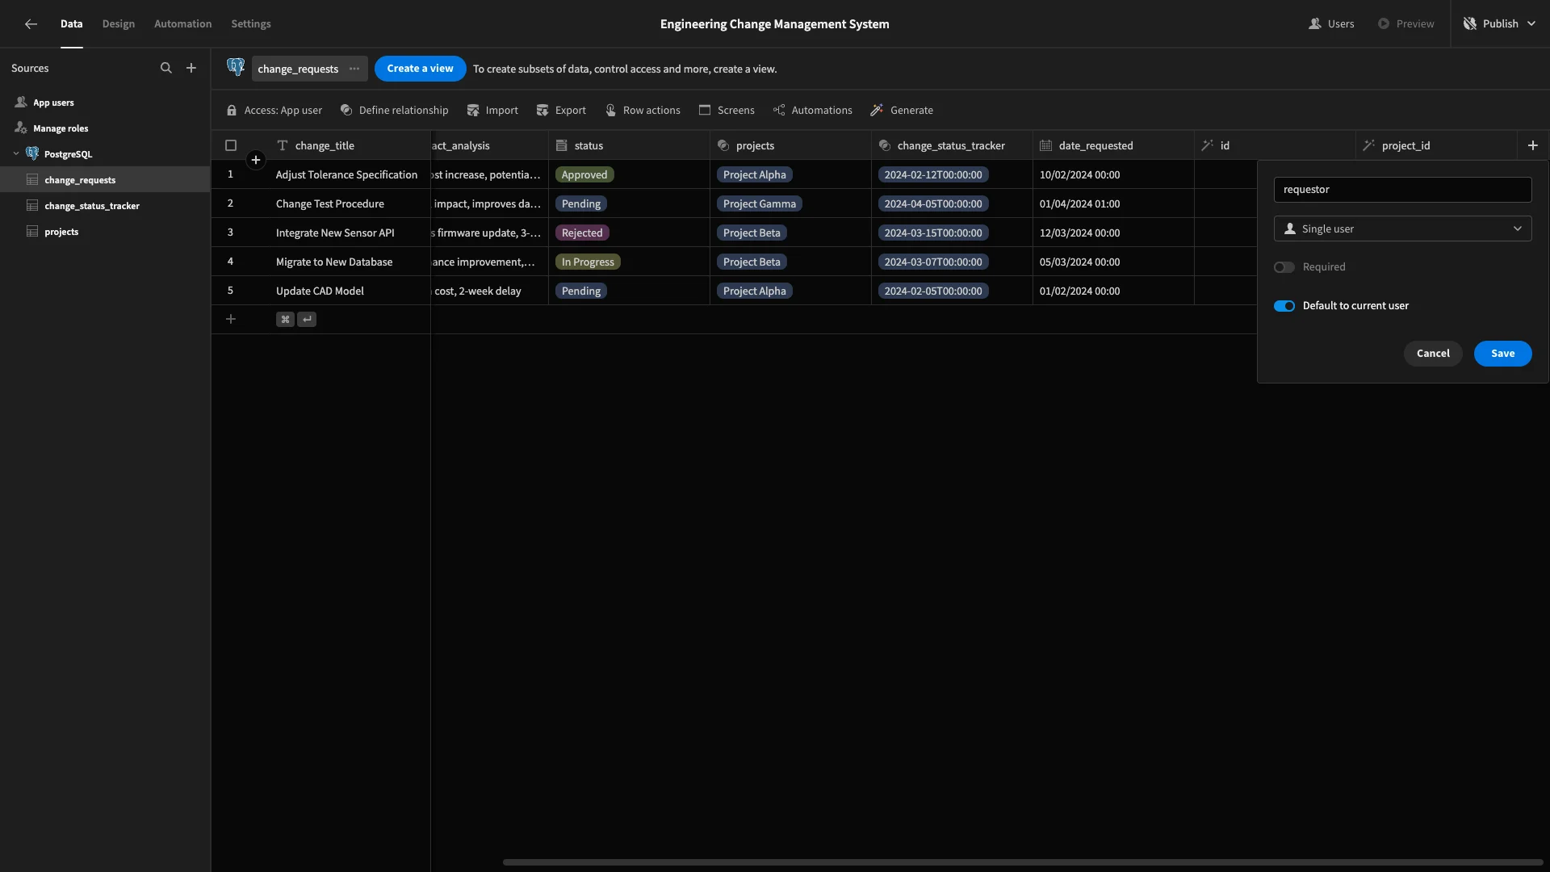This screenshot has width=1550, height=872.
Task: Add new column with header plus icon
Action: [x=1533, y=145]
